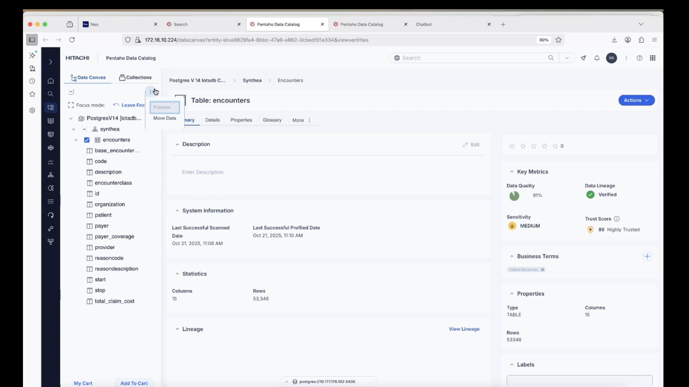Add a business term with plus icon
Viewport: 689px width, 387px height.
point(647,256)
